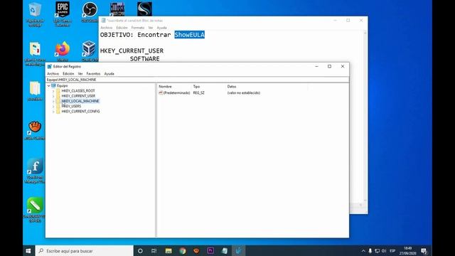This screenshot has height=256, width=455.
Task: Launch Epic Games Launcher desktop shortcut
Action: [x=63, y=14]
